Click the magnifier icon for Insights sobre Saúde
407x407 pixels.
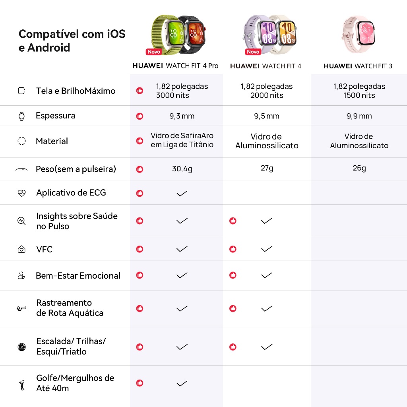pos(21,221)
